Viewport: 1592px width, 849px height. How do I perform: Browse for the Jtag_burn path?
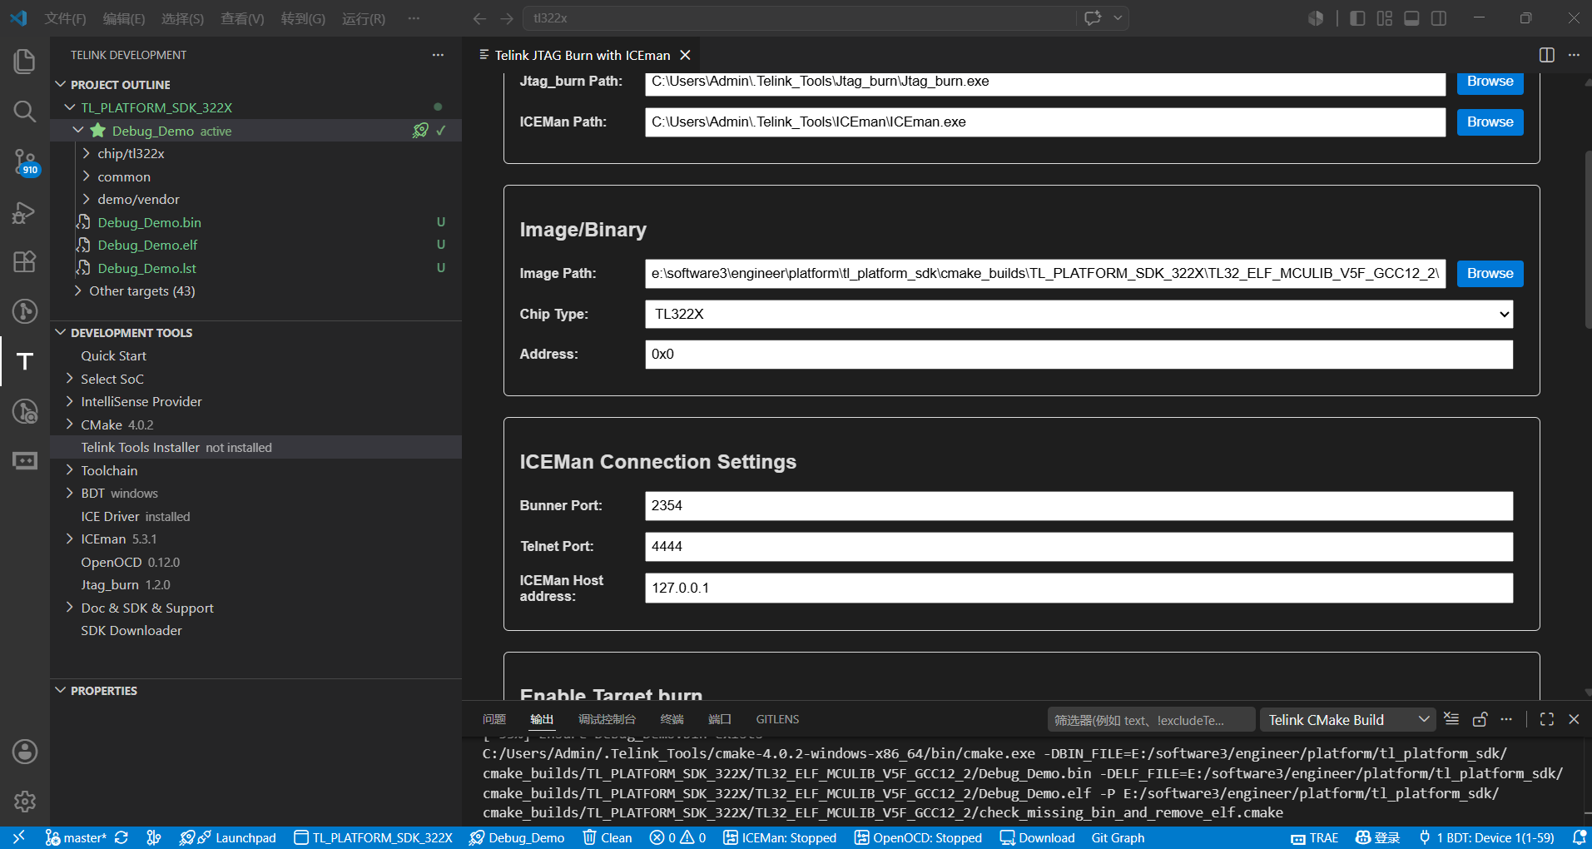tap(1490, 82)
